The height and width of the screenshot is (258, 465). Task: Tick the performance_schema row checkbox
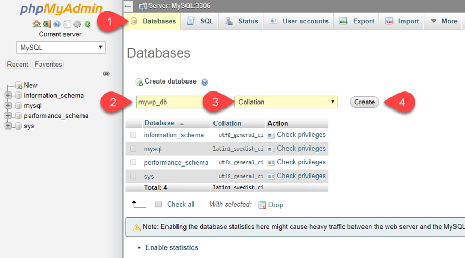pyautogui.click(x=133, y=162)
